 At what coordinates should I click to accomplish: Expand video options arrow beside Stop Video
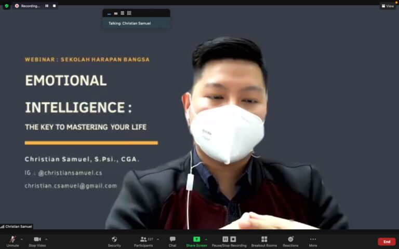(x=46, y=239)
